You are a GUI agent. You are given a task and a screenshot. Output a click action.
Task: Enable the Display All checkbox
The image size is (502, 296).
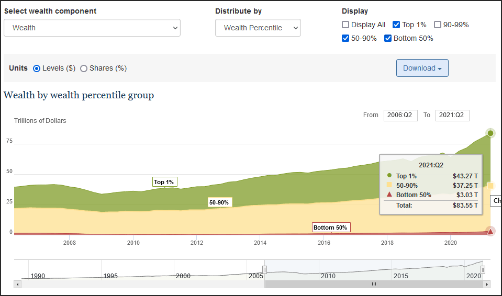[345, 25]
